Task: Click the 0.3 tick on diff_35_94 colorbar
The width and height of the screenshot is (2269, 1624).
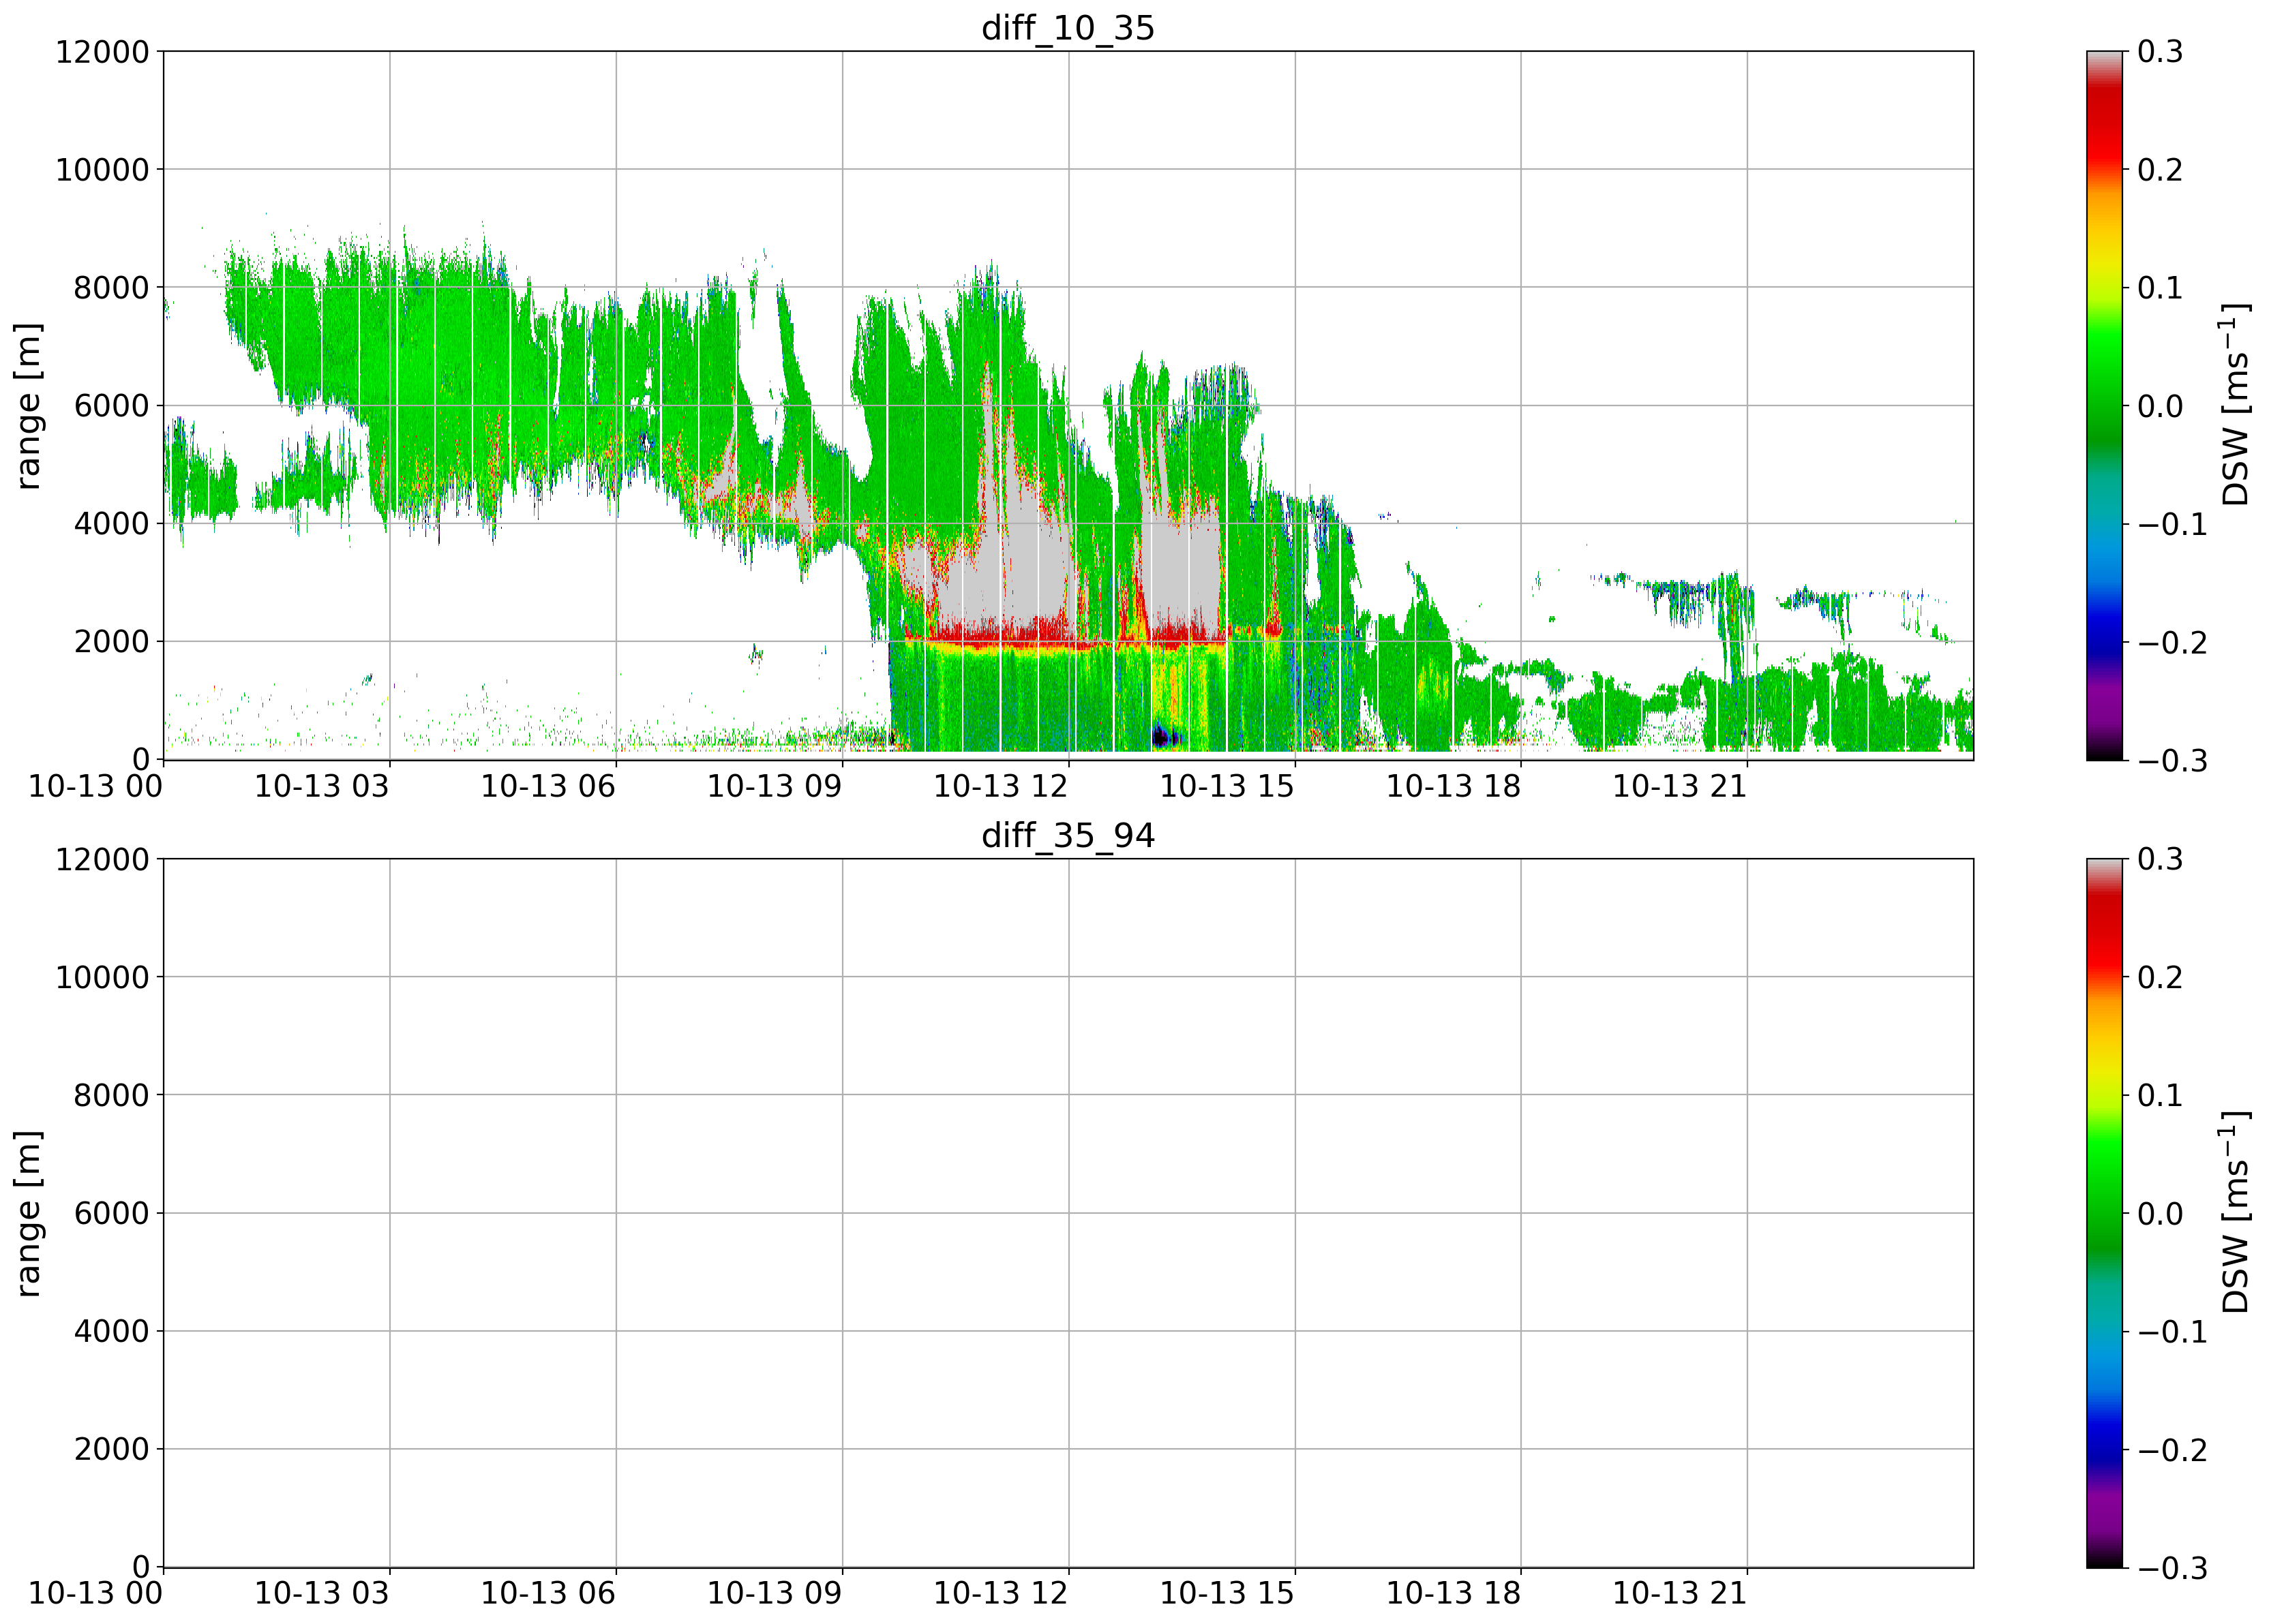Action: click(x=2160, y=859)
